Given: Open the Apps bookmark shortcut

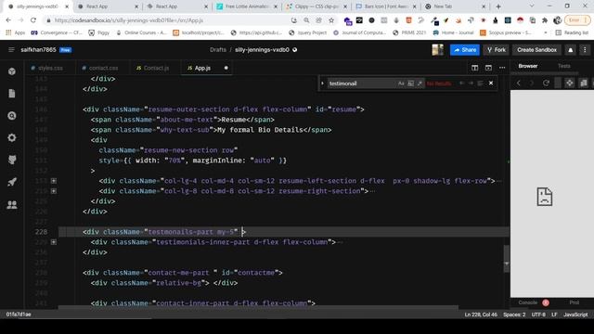Looking at the screenshot, I should 16,33.
